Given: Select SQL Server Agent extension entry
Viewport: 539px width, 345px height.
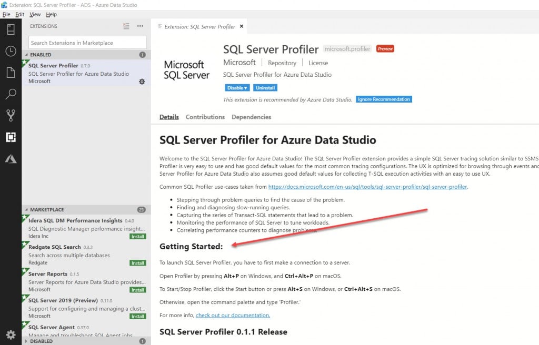Looking at the screenshot, I should 86,330.
